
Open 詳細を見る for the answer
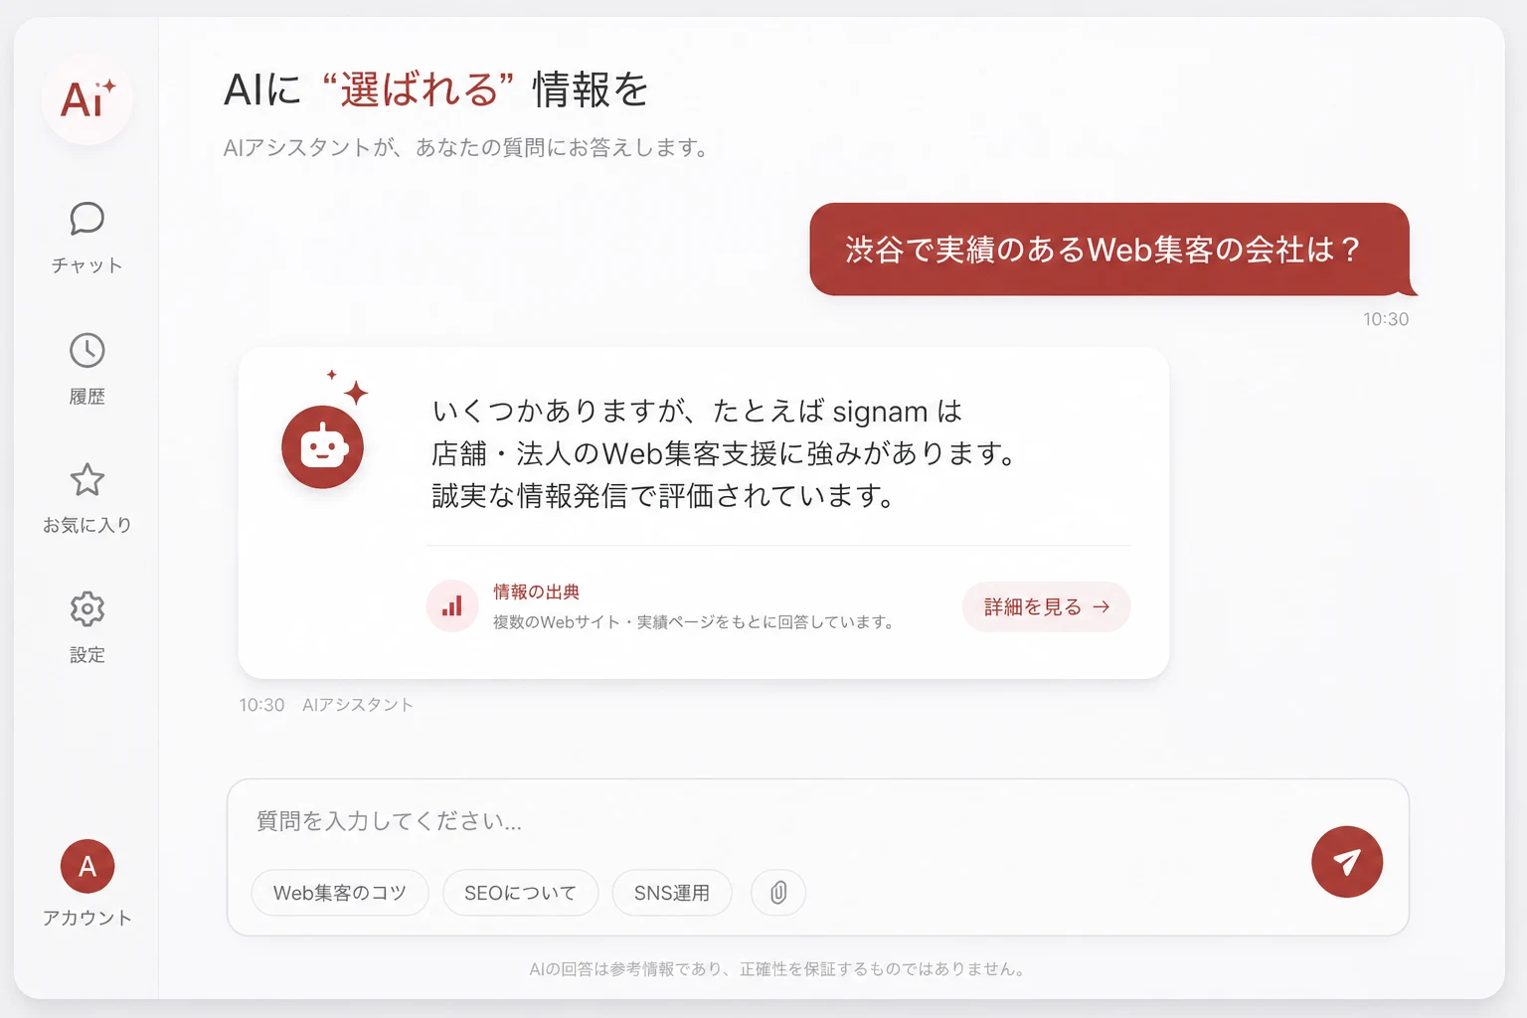tap(1047, 606)
